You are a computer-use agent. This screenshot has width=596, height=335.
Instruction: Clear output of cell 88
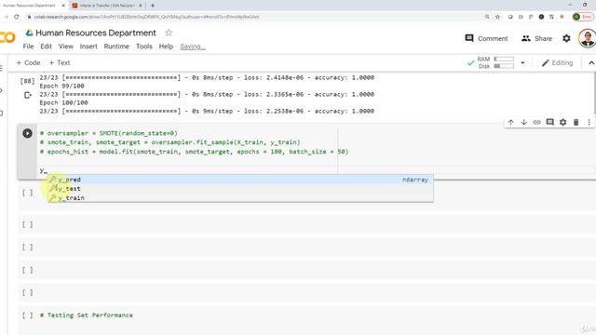27,95
